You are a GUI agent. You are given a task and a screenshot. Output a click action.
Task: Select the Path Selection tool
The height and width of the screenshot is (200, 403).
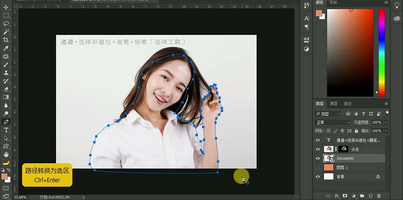(6, 138)
